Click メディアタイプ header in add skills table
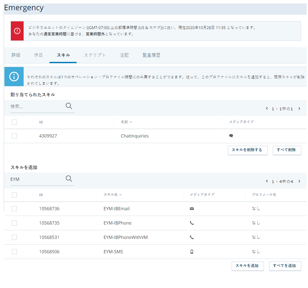The width and height of the screenshot is (308, 288). pyautogui.click(x=202, y=195)
